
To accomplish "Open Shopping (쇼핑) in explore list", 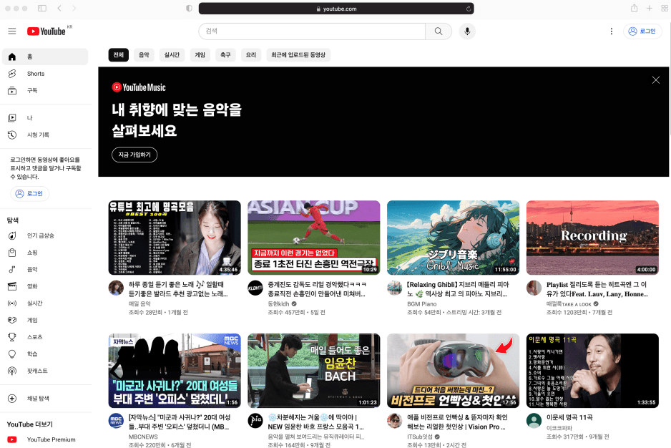I will pyautogui.click(x=45, y=253).
